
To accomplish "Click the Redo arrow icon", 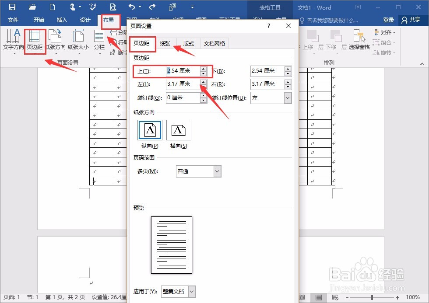I will point(151,7).
